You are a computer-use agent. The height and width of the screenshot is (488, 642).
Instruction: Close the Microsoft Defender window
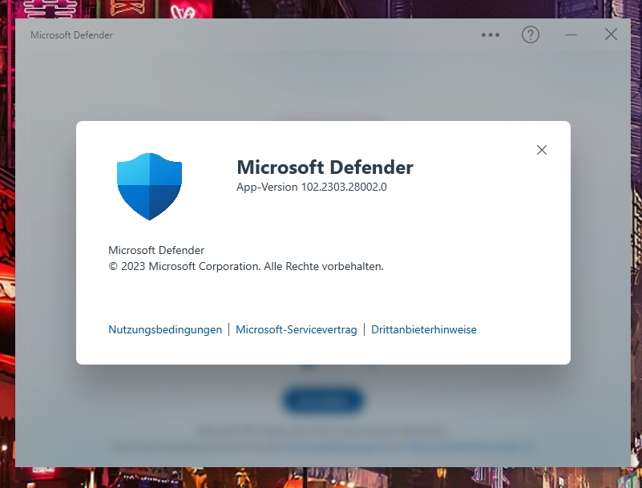pos(611,34)
